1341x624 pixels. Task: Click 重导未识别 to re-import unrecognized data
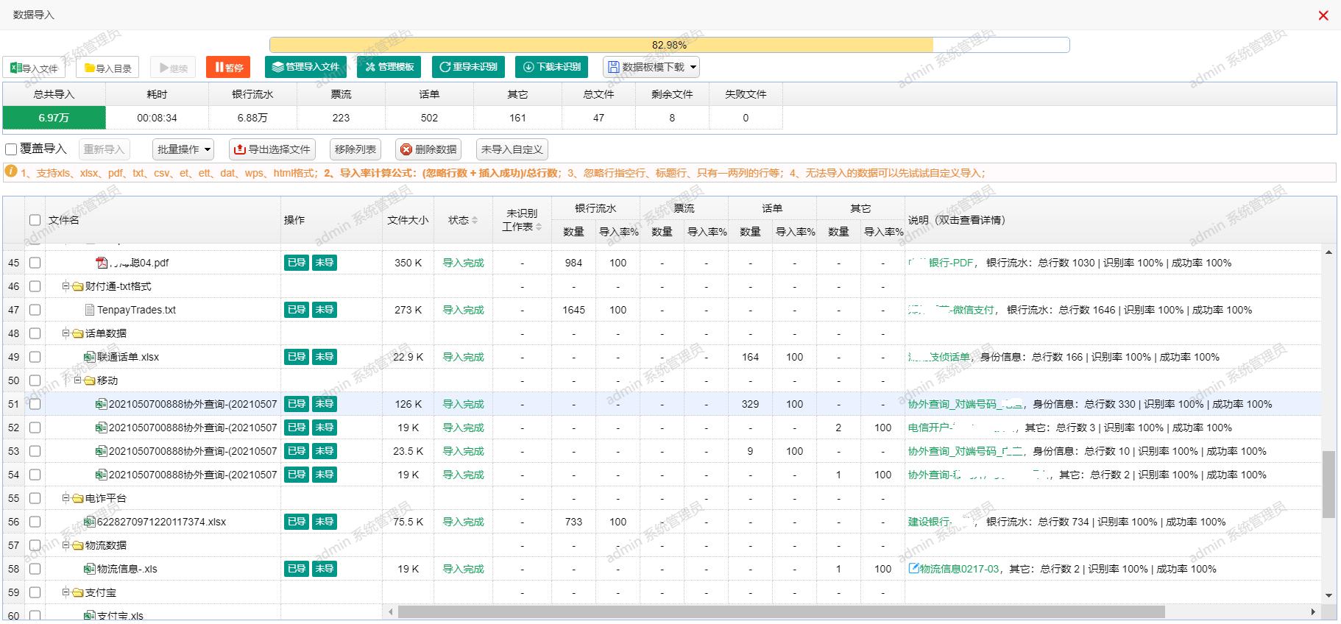[468, 67]
